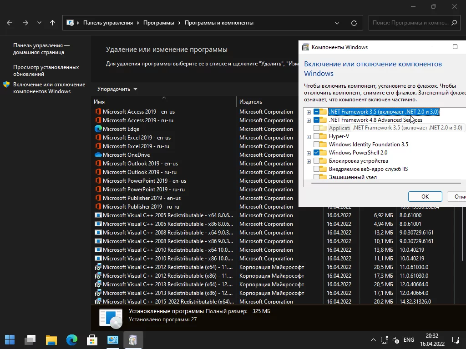Click the horizontal scrollbar in the components list

pos(387,183)
